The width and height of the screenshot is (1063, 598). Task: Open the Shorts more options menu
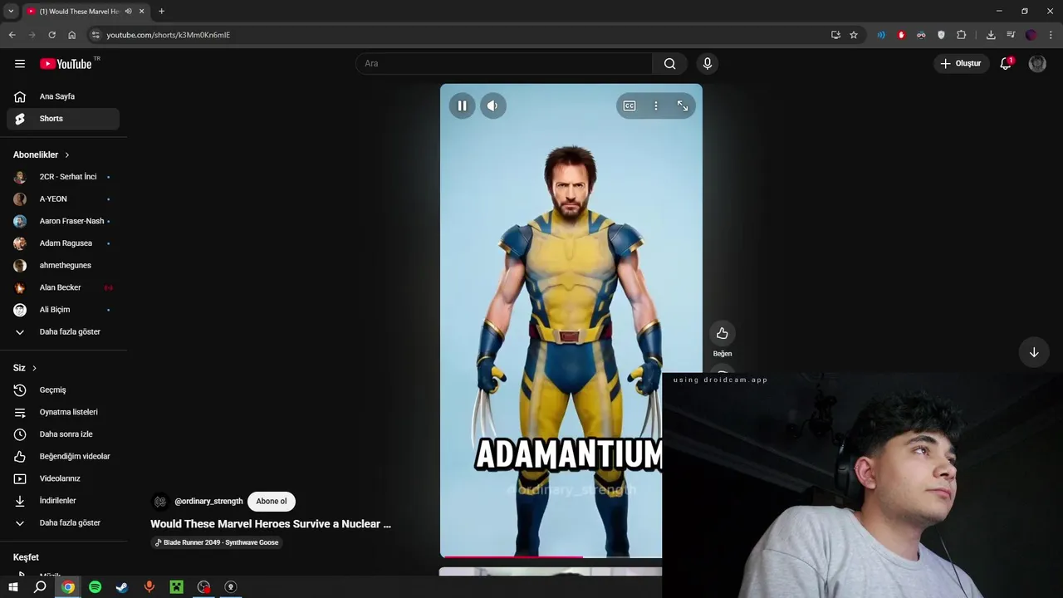point(656,105)
